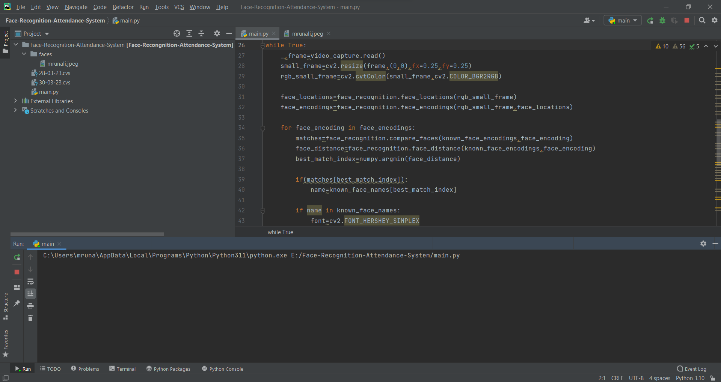Image resolution: width=721 pixels, height=382 pixels.
Task: Open the user account icon dropdown
Action: [589, 21]
